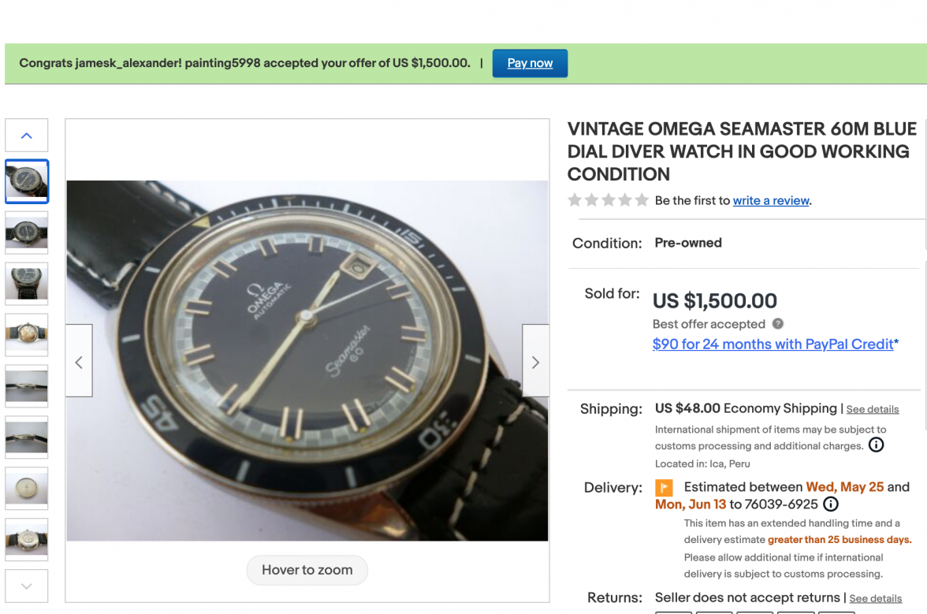Click the customs processing info icon

tap(876, 445)
